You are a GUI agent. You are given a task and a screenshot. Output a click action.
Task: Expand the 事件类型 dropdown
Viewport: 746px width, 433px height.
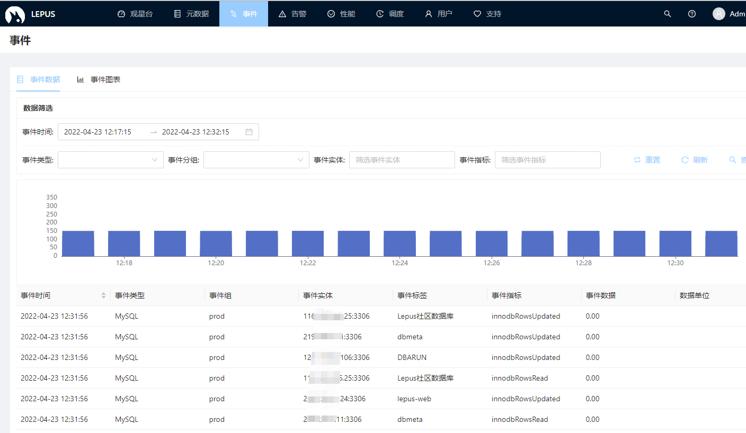pos(111,160)
